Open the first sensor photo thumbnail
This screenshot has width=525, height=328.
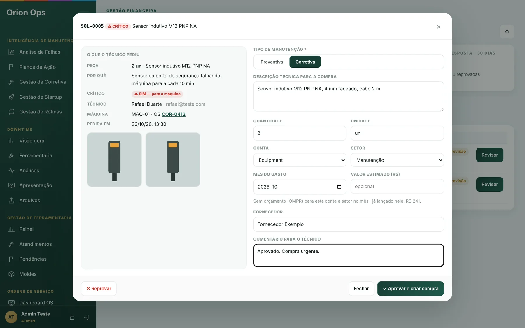point(114,160)
